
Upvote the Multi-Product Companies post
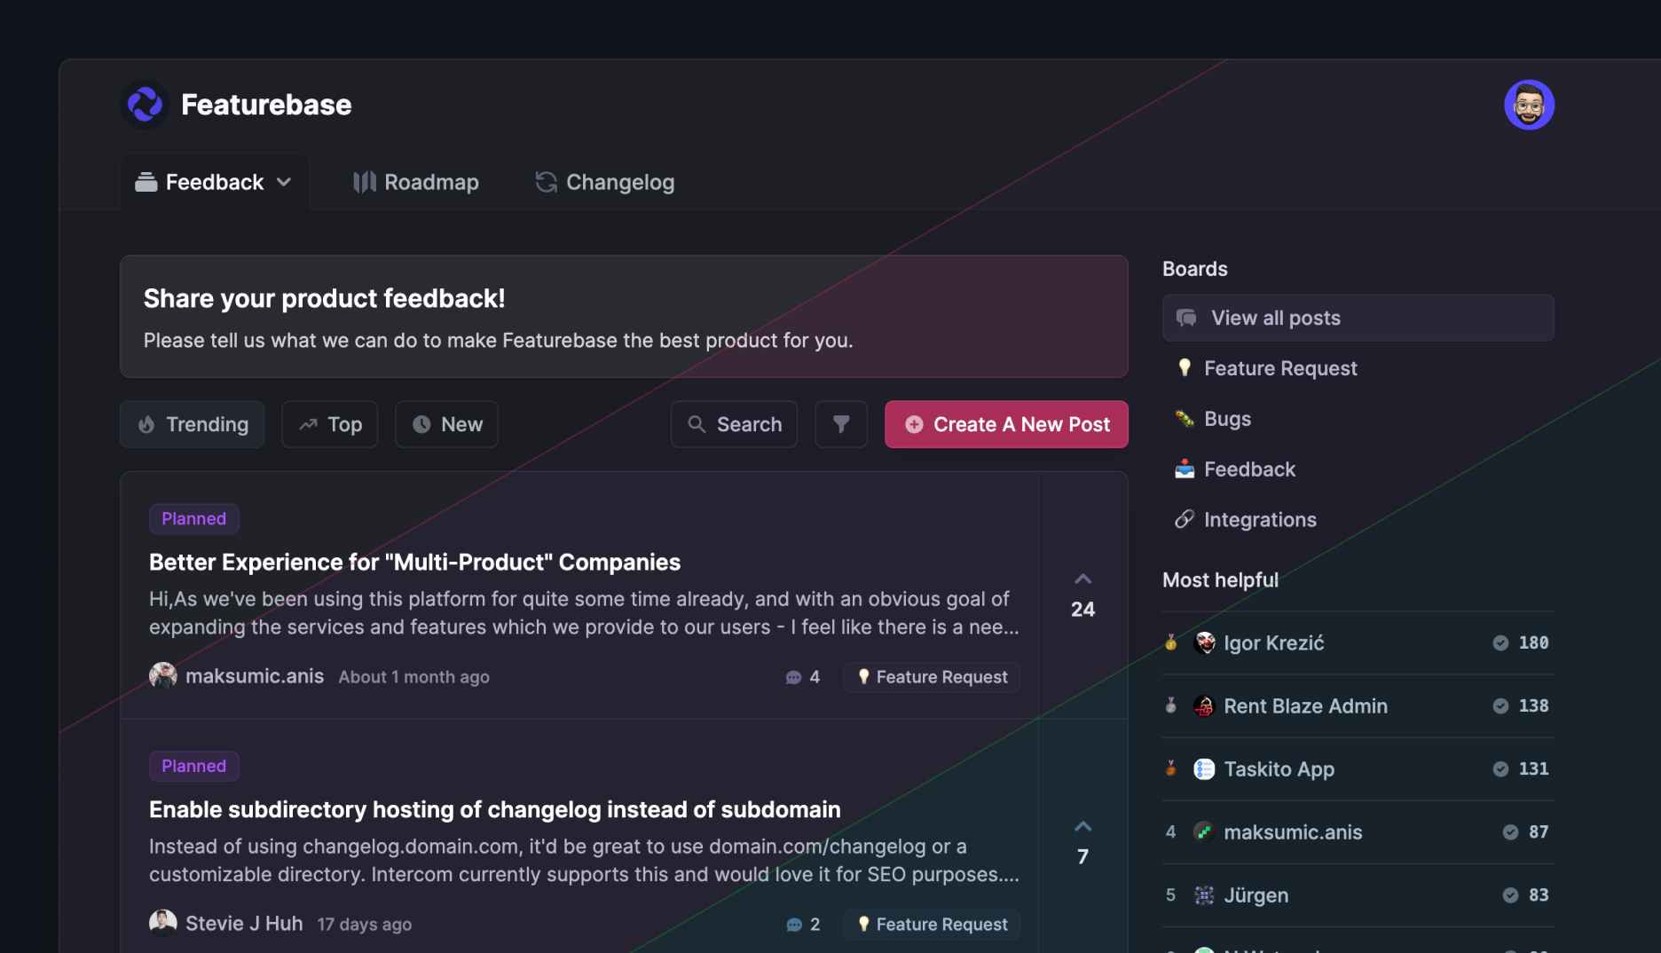tap(1082, 579)
